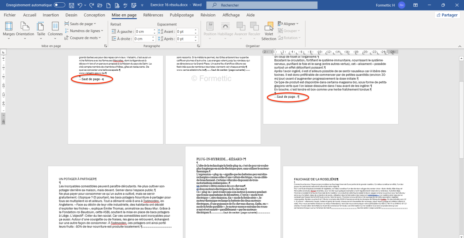Open the Volet Sélection pane
The width and height of the screenshot is (464, 238).
(x=269, y=31)
